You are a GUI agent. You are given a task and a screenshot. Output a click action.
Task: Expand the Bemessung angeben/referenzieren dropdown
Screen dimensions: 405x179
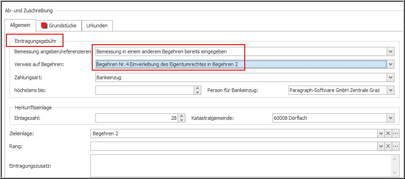pyautogui.click(x=390, y=51)
